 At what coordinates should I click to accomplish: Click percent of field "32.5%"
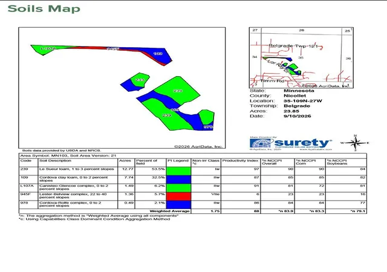158,178
